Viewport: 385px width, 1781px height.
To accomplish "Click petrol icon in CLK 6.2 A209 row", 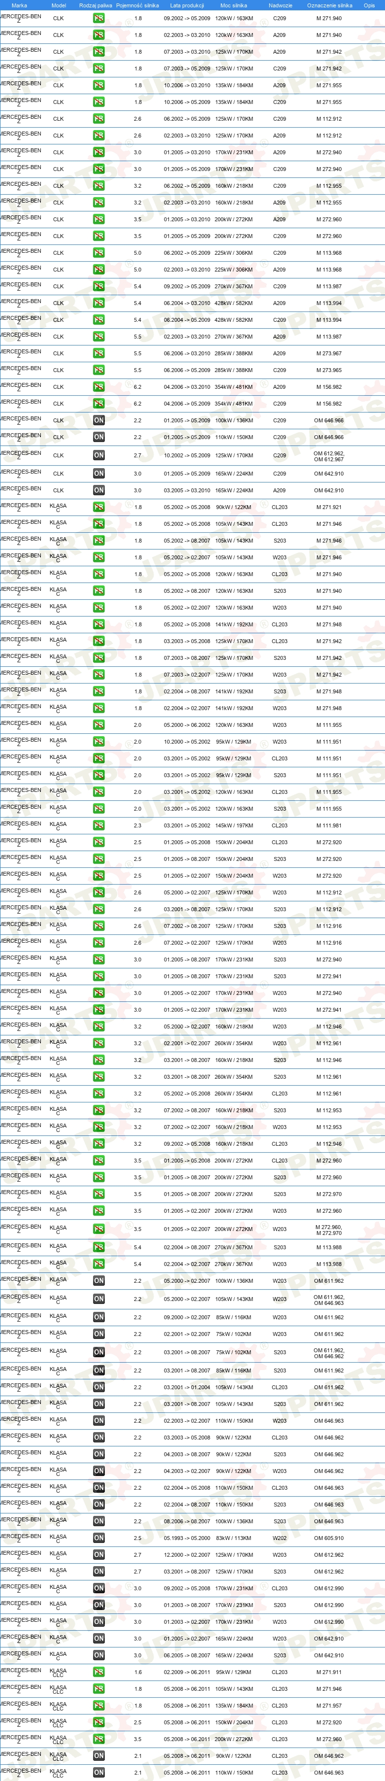I will pos(99,387).
